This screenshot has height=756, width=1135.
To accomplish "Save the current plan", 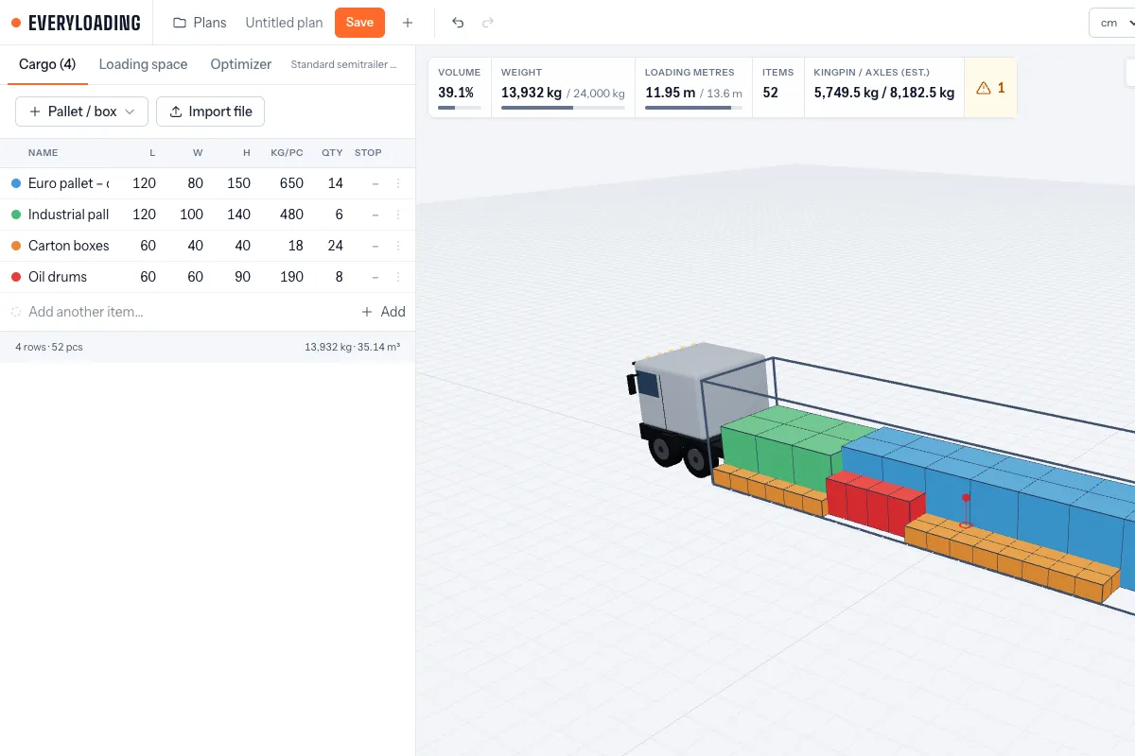I will 359,23.
